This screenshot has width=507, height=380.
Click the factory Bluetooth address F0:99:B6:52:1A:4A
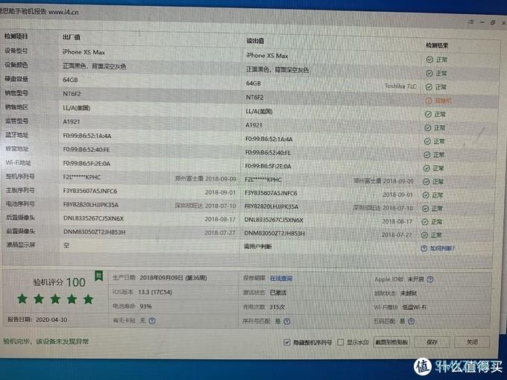coord(87,136)
